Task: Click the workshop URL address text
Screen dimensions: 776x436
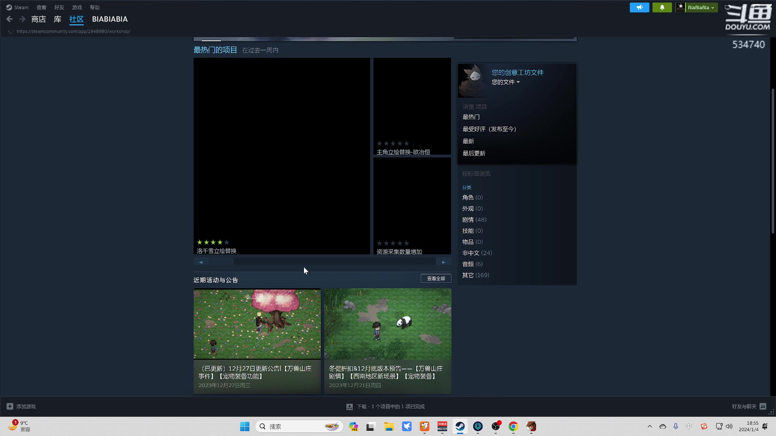Action: 73,31
